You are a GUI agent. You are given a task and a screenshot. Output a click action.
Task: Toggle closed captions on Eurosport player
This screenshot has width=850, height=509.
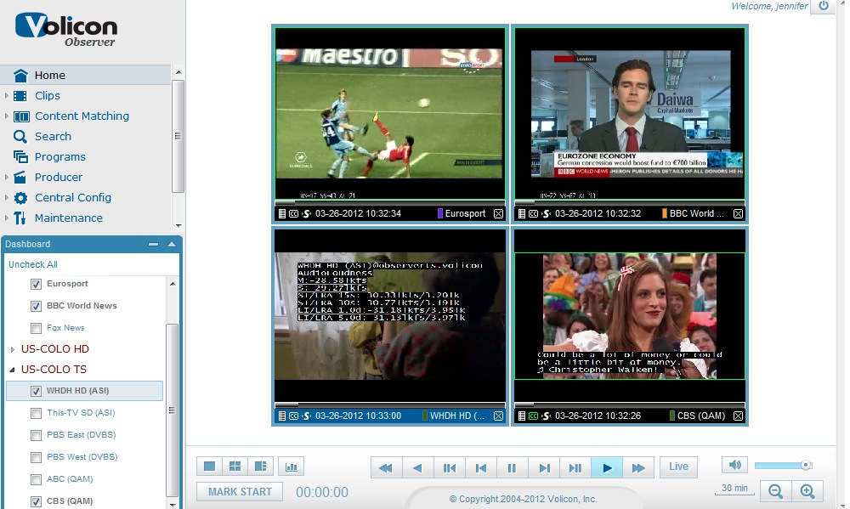(294, 213)
